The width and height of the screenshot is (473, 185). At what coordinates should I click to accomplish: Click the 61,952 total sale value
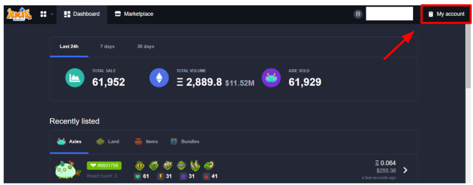(109, 82)
